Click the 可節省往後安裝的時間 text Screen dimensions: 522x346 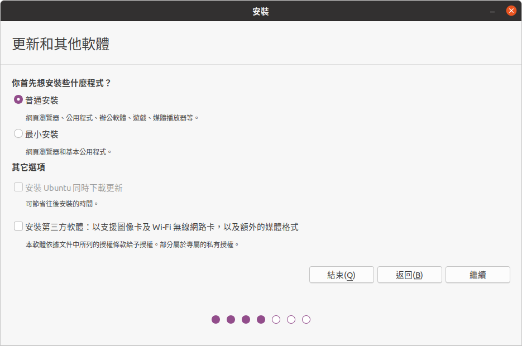coord(62,204)
